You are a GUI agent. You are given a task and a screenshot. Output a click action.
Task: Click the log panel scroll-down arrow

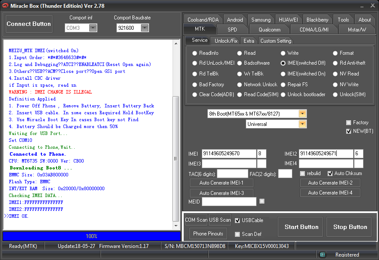176,226
